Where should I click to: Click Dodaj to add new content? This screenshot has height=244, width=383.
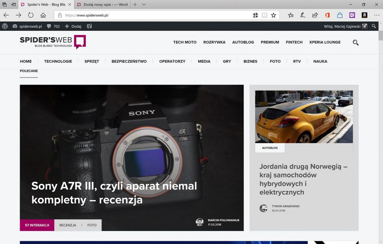pos(73,26)
